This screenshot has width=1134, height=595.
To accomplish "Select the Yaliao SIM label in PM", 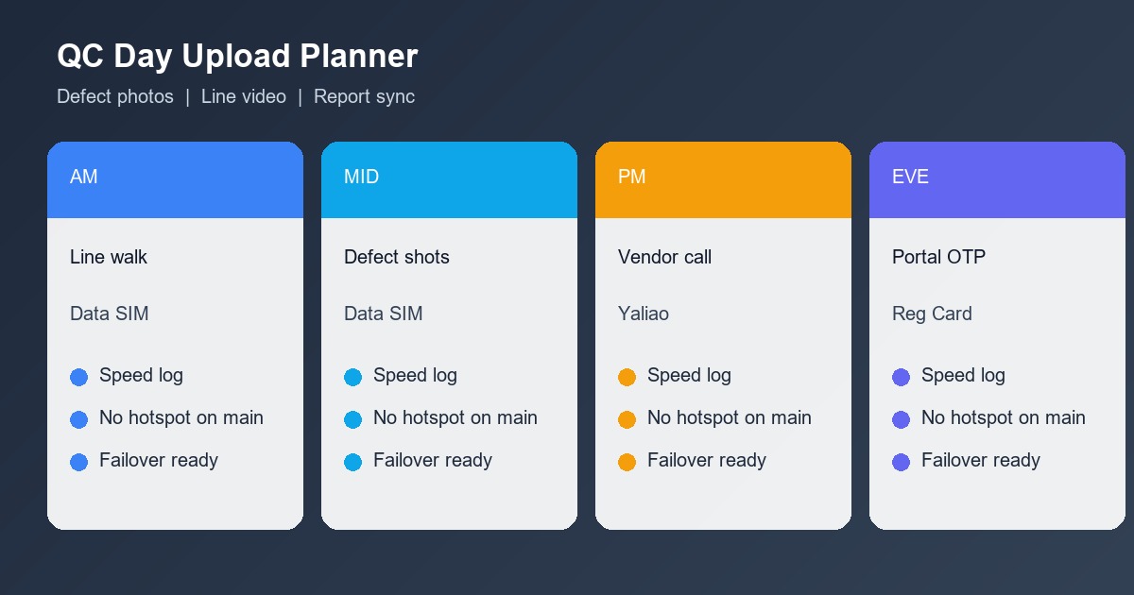I will tap(644, 314).
